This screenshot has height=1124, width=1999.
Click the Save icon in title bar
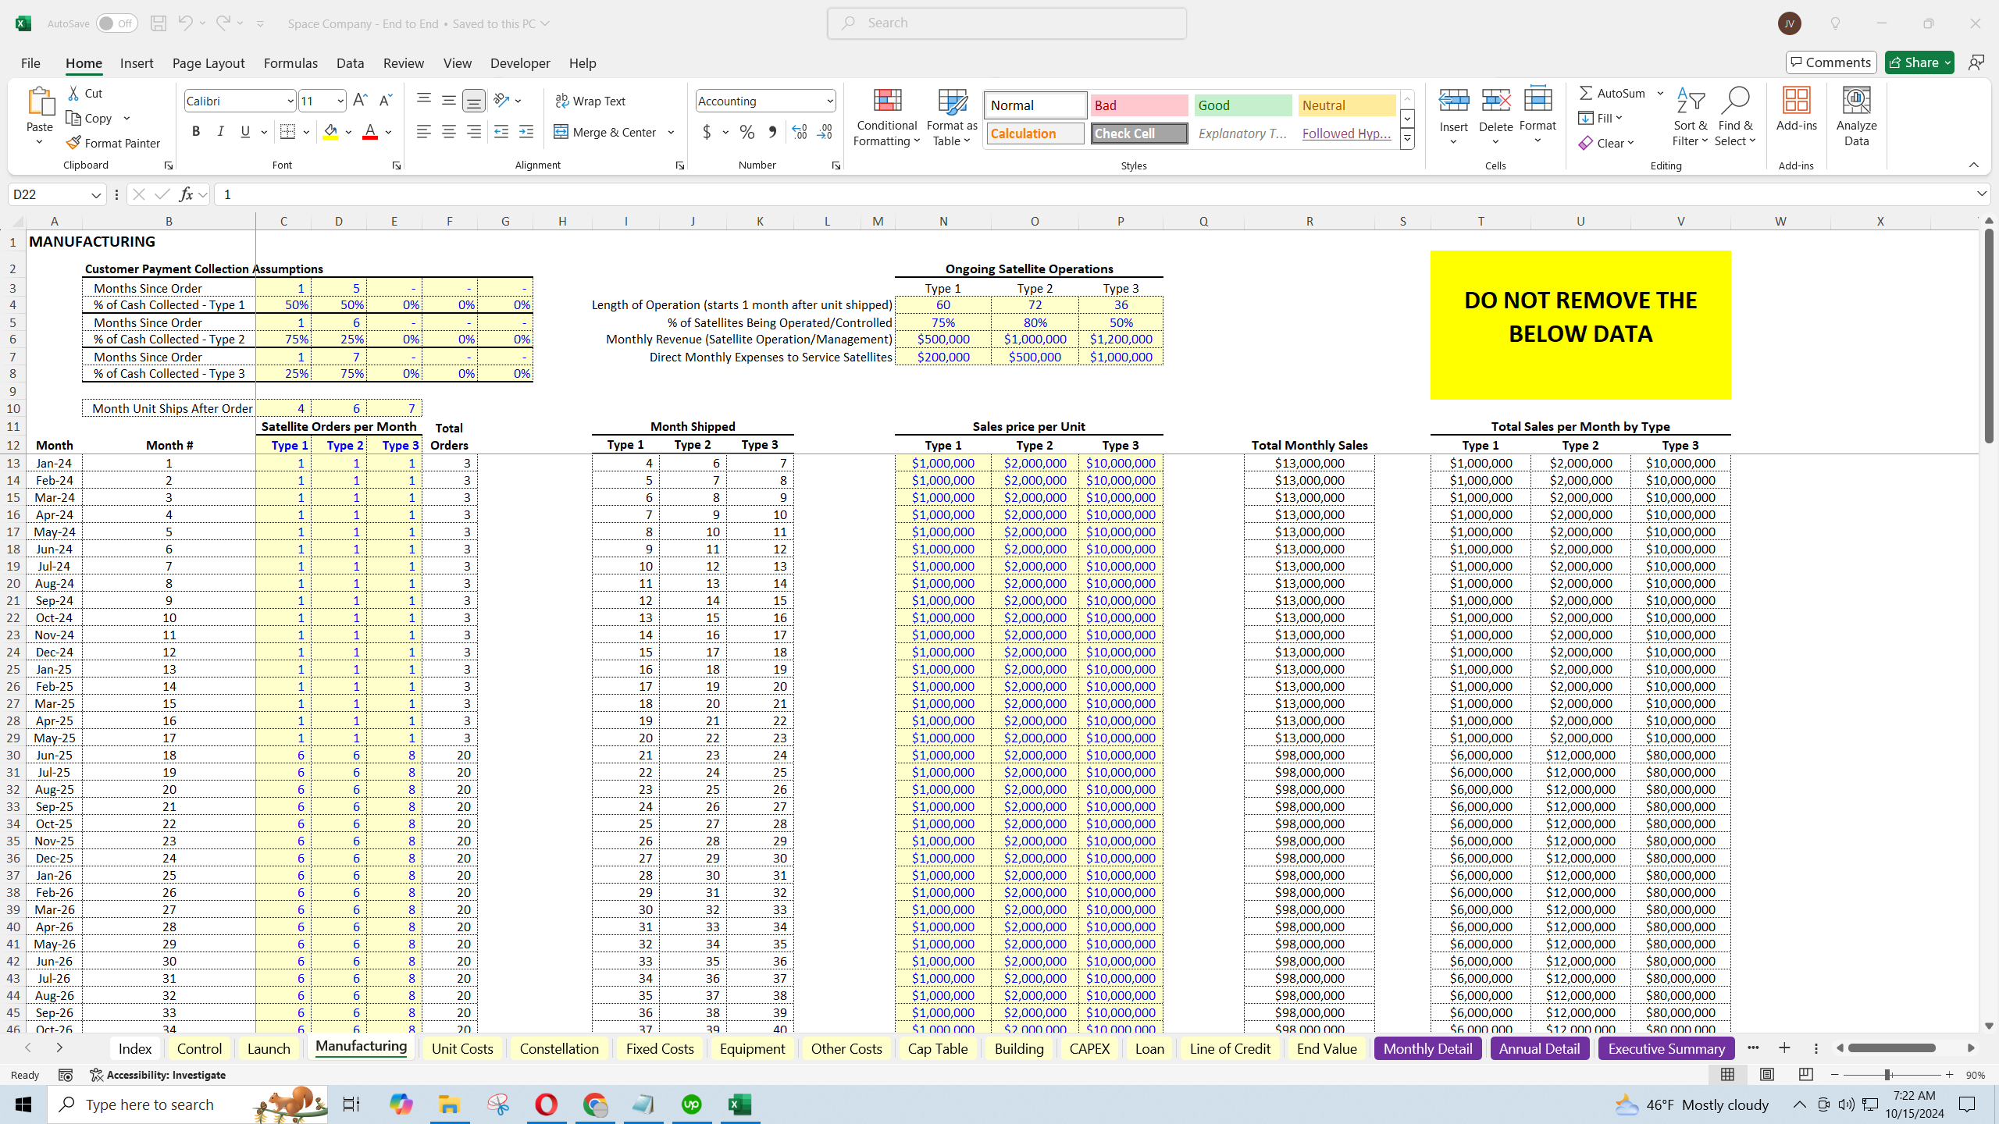(158, 23)
